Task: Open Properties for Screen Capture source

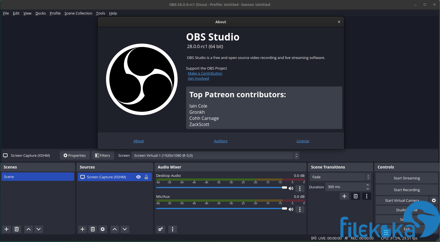Action: [x=75, y=155]
